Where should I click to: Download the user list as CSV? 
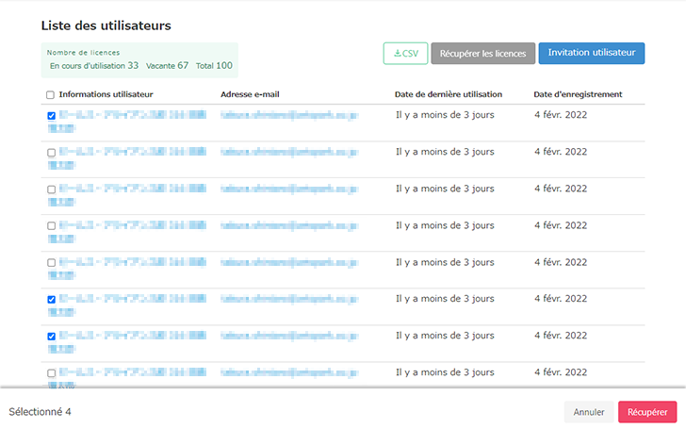(405, 54)
